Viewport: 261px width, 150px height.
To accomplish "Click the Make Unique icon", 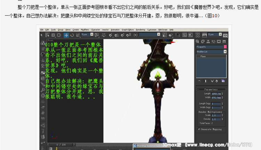I will [212, 81].
